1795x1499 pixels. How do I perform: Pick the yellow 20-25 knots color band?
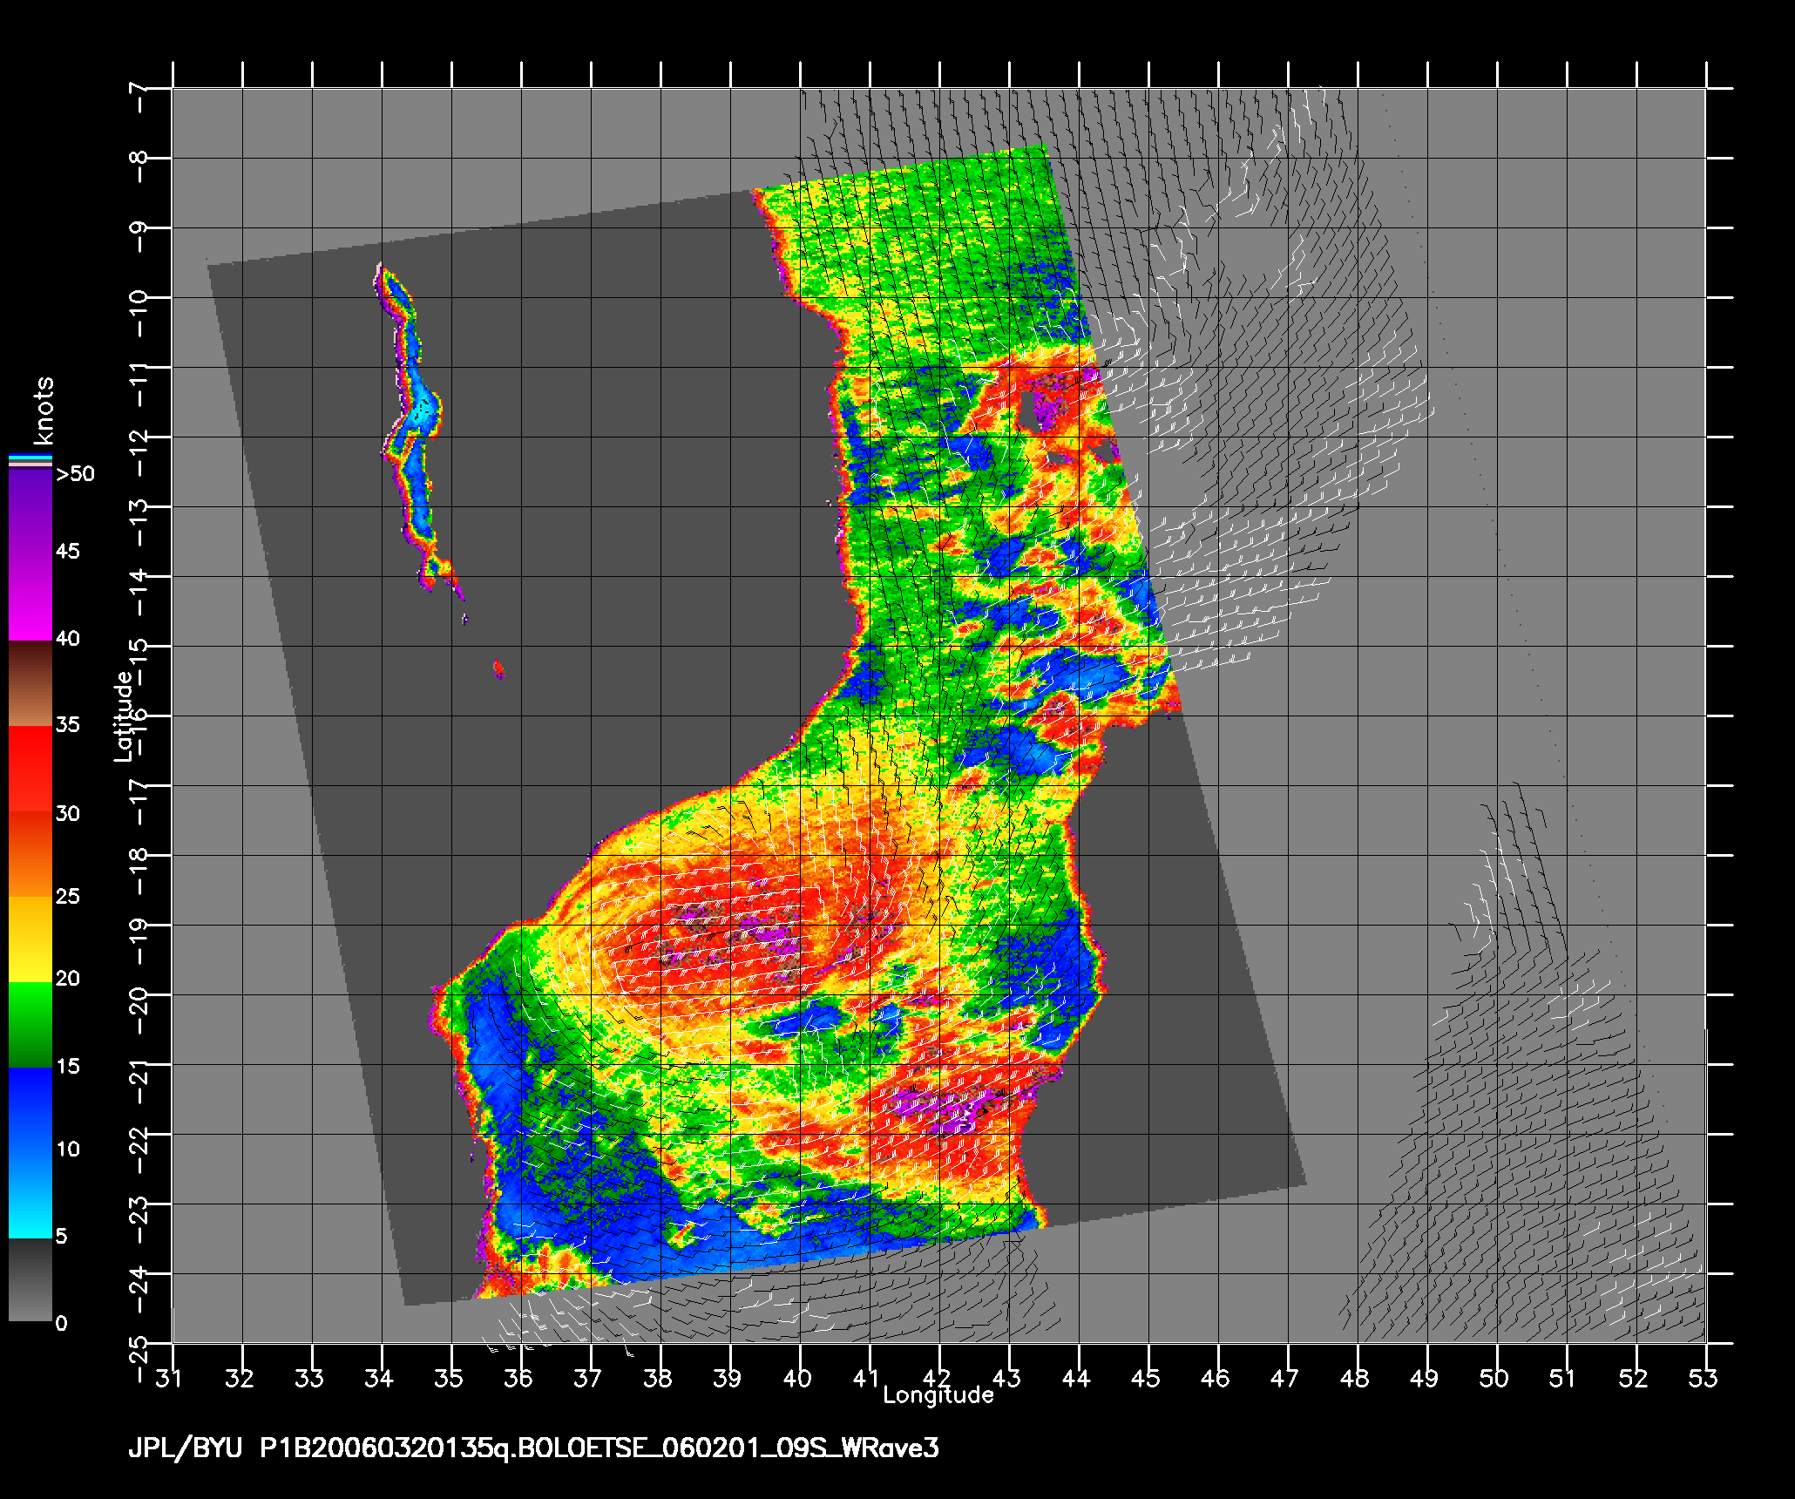coord(30,940)
